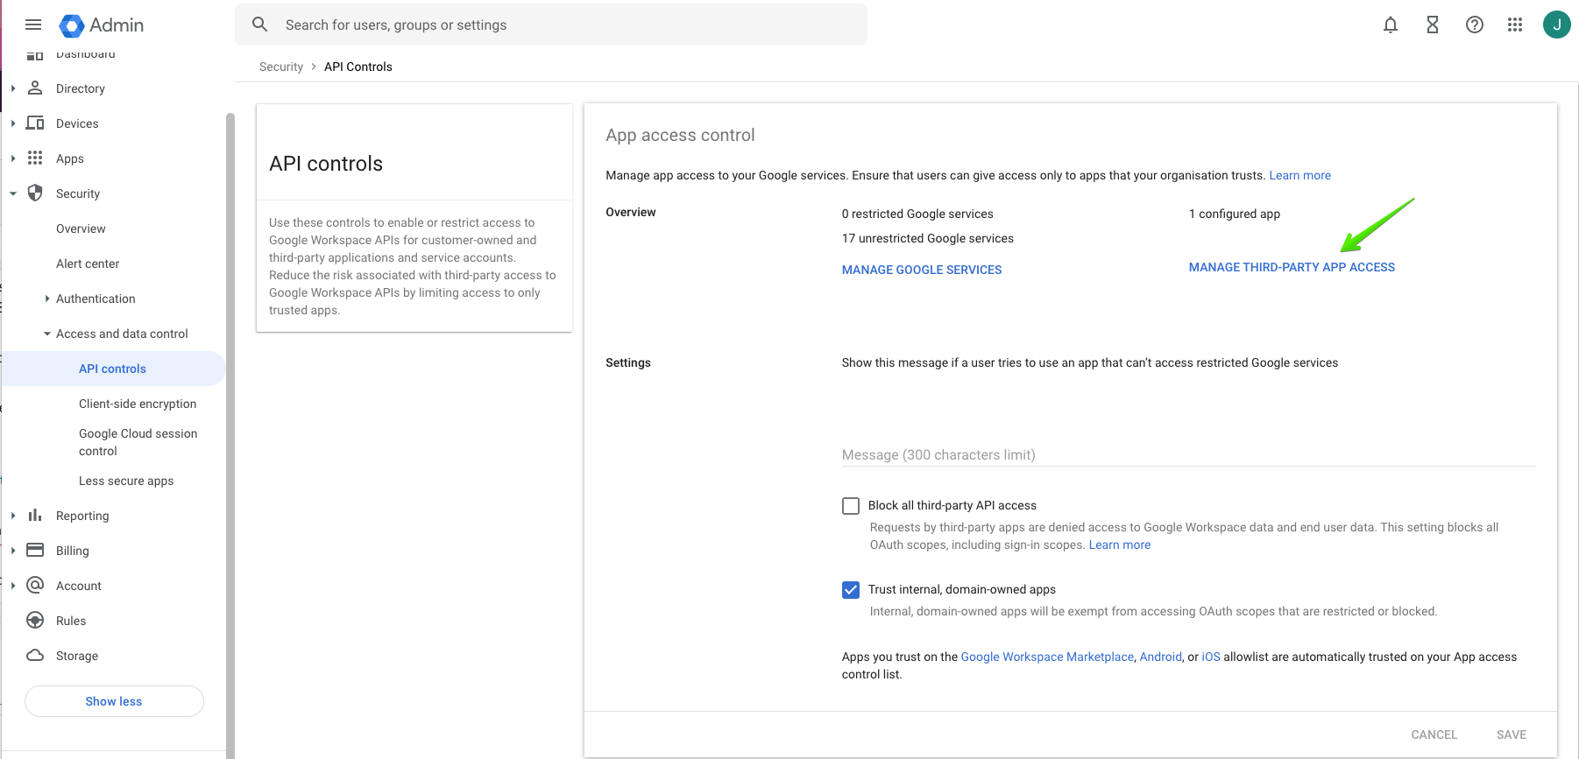Viewport: 1579px width, 759px height.
Task: Open Rules in the sidebar
Action: pyautogui.click(x=71, y=621)
